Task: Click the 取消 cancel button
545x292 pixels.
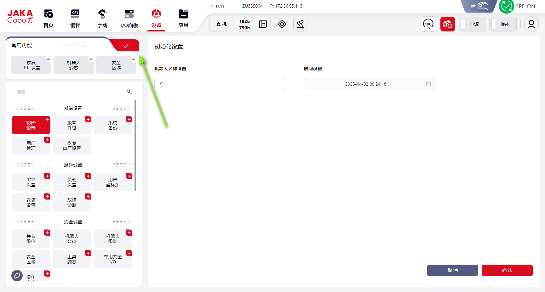Action: (x=452, y=270)
